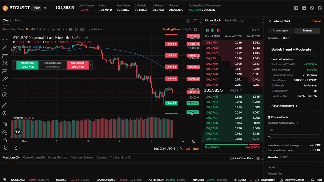This screenshot has width=324, height=182.
Task: Show combined buy and sell order book view
Action: coord(207,30)
